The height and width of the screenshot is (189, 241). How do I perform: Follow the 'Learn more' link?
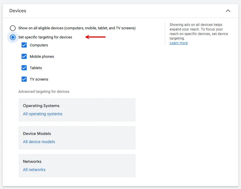point(179,43)
